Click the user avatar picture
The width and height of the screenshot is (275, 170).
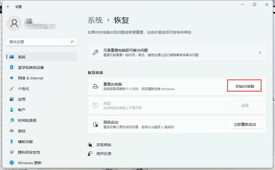14,23
